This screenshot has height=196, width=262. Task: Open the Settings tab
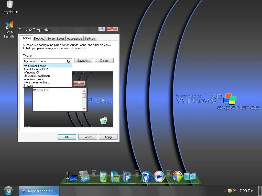(x=90, y=39)
